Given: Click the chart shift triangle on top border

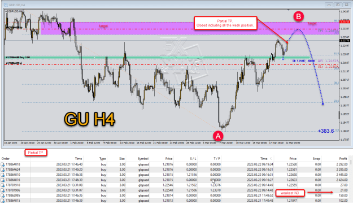Looking at the screenshot, I should click(289, 10).
